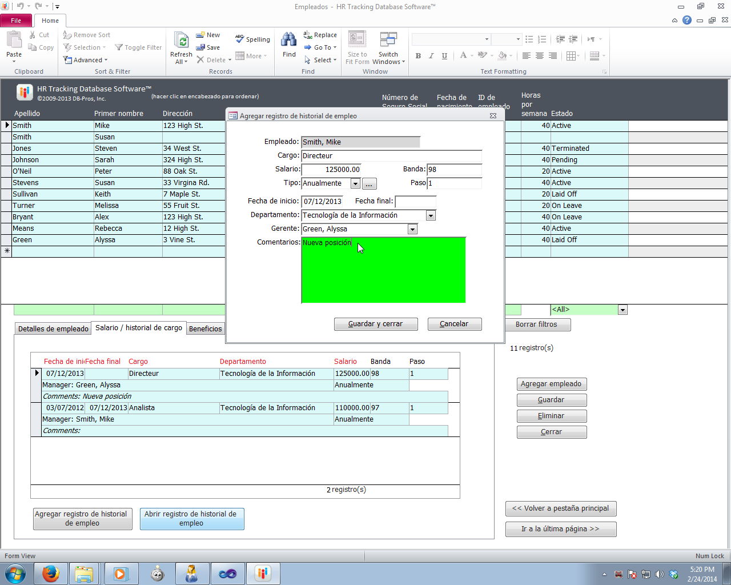
Task: Open the font color picker
Action: [472, 56]
